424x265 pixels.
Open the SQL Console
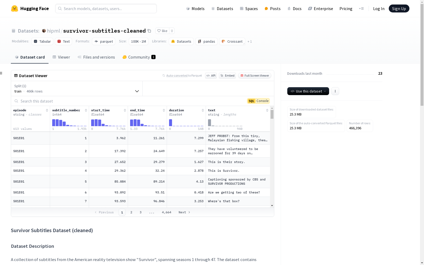click(x=258, y=101)
